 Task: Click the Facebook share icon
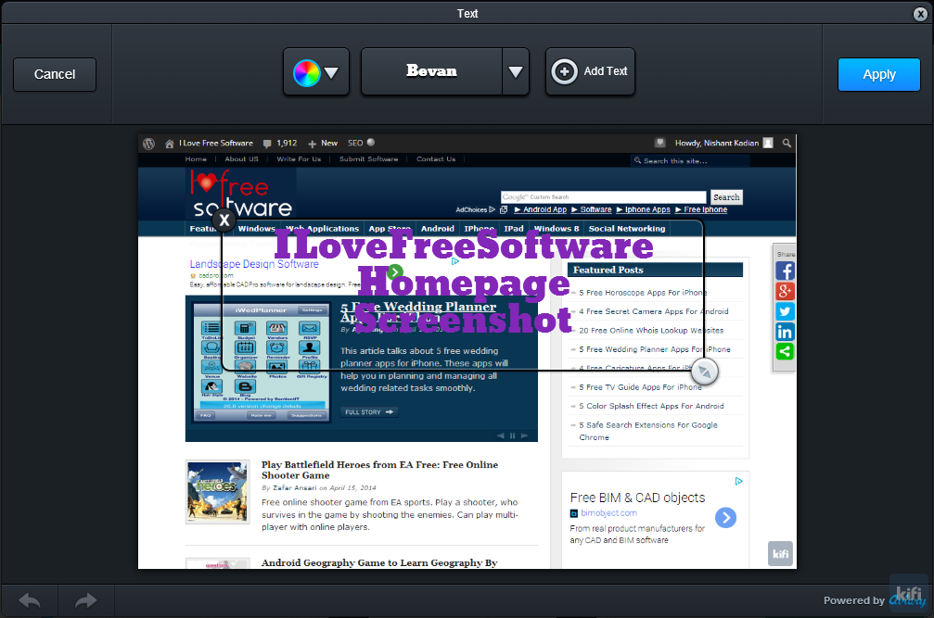(785, 271)
